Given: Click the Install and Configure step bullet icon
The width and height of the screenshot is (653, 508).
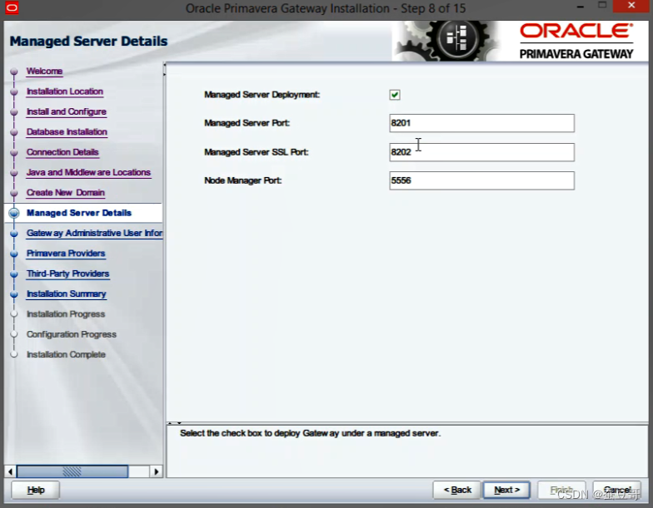Looking at the screenshot, I should [14, 111].
